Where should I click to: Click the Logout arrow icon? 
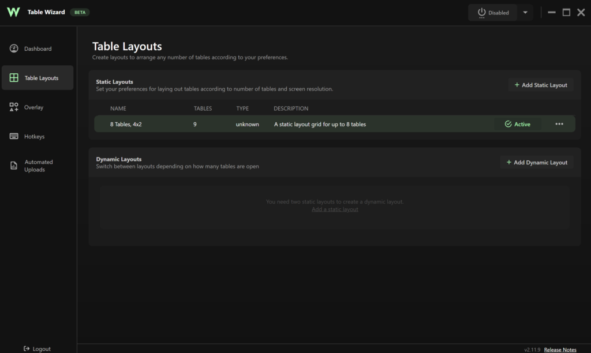[x=27, y=348]
